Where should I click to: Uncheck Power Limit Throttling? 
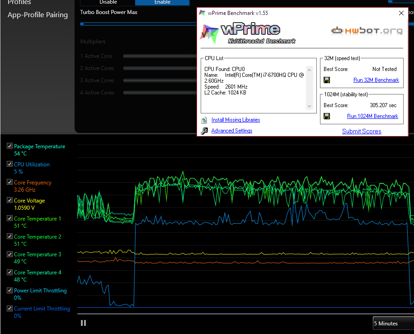coord(10,291)
